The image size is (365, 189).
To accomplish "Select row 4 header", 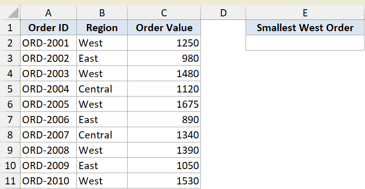I will point(10,74).
